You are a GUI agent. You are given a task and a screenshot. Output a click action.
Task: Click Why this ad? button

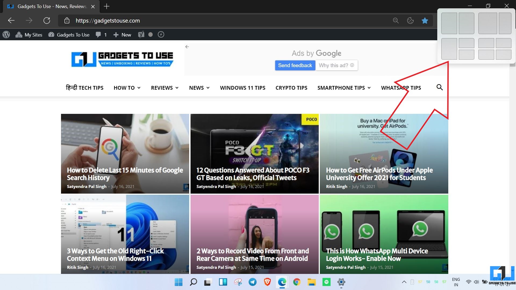(x=336, y=65)
